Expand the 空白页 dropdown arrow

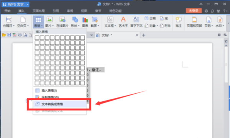click(28, 26)
